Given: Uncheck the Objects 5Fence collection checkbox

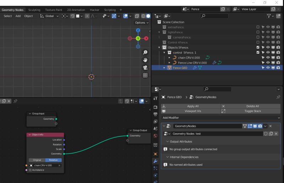Looking at the screenshot, I should point(258,47).
